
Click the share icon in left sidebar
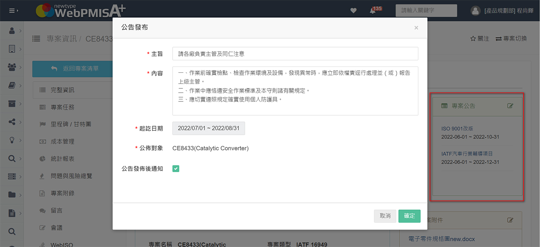pyautogui.click(x=12, y=122)
